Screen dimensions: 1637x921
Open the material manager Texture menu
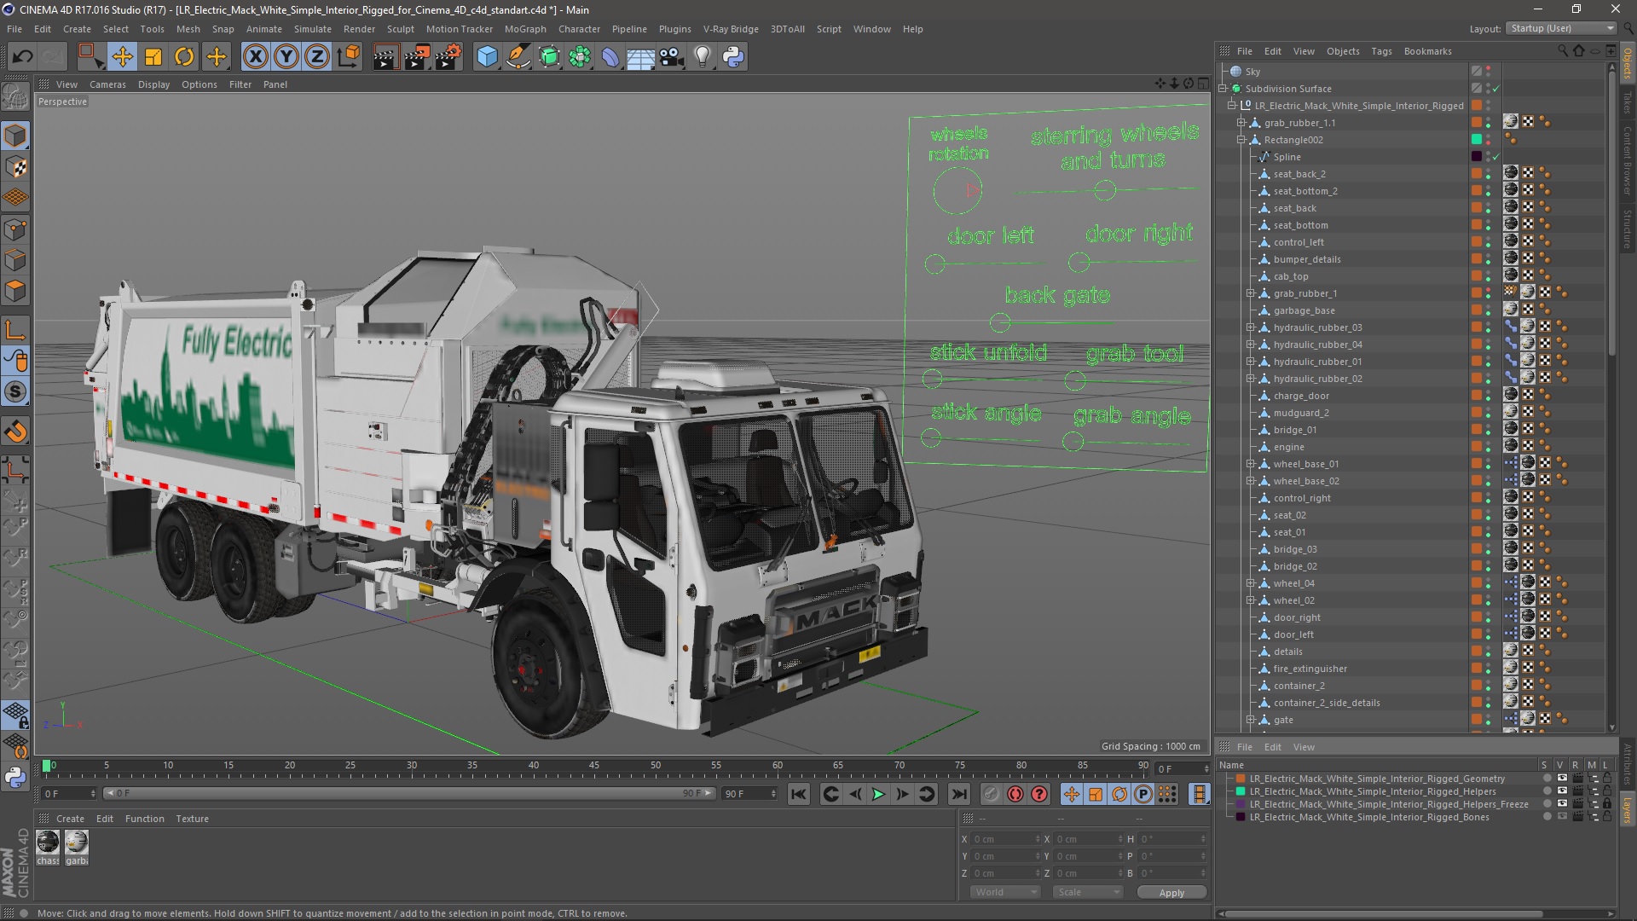[192, 819]
